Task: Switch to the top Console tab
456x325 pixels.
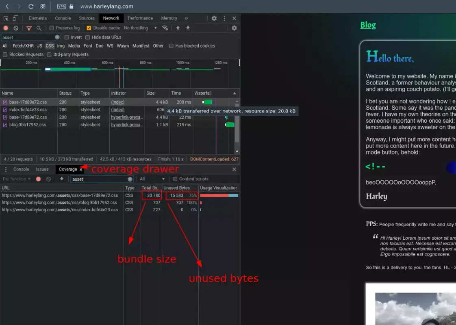Action: [63, 18]
